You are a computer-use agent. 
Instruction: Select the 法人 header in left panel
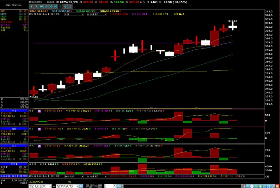[x=14, y=146]
